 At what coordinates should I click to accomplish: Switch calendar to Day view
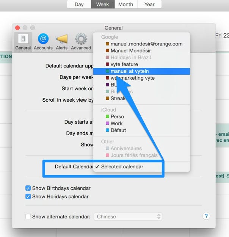79,4
